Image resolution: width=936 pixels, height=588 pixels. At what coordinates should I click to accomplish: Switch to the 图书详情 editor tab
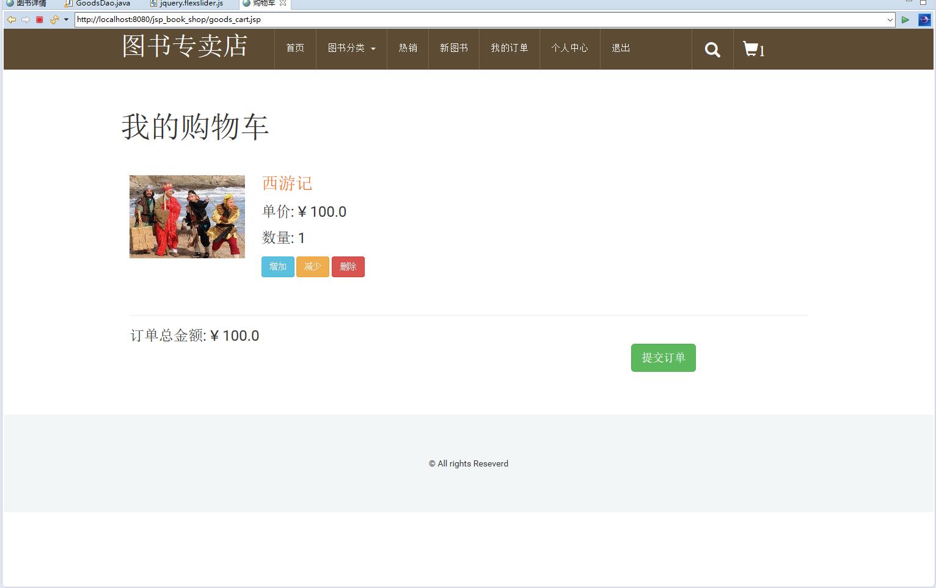26,4
